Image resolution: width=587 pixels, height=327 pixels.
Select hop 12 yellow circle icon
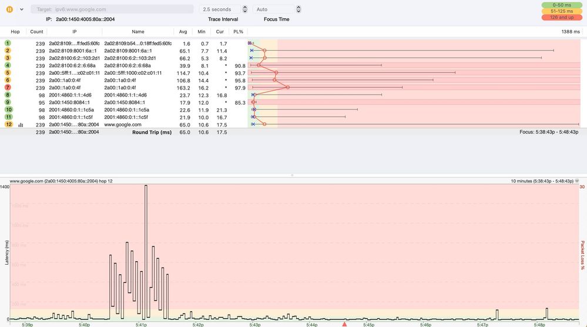point(9,124)
